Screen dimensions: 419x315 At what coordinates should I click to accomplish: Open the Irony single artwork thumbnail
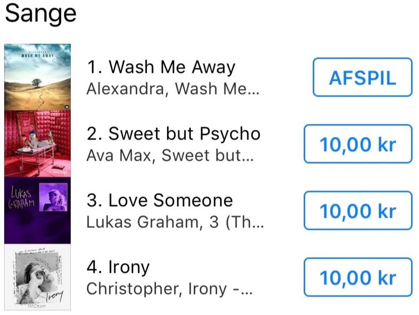point(37,277)
